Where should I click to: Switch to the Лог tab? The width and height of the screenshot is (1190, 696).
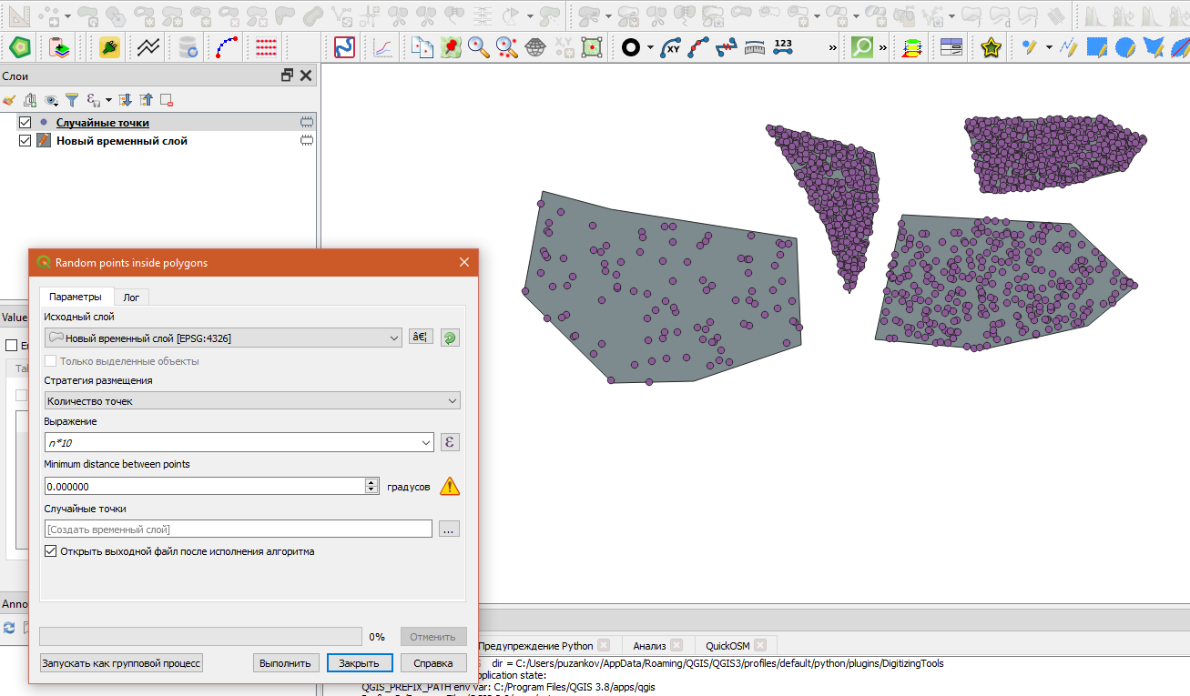131,298
